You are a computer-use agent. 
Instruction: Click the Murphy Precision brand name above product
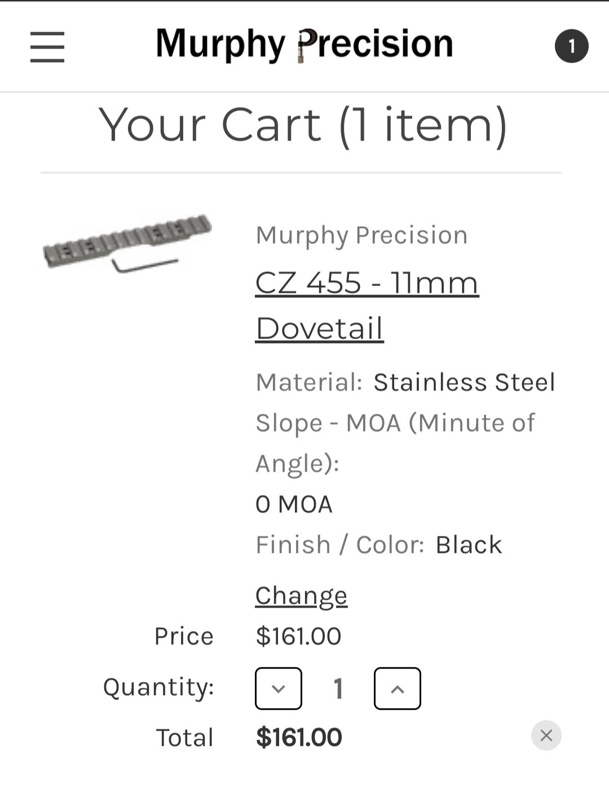click(x=361, y=235)
